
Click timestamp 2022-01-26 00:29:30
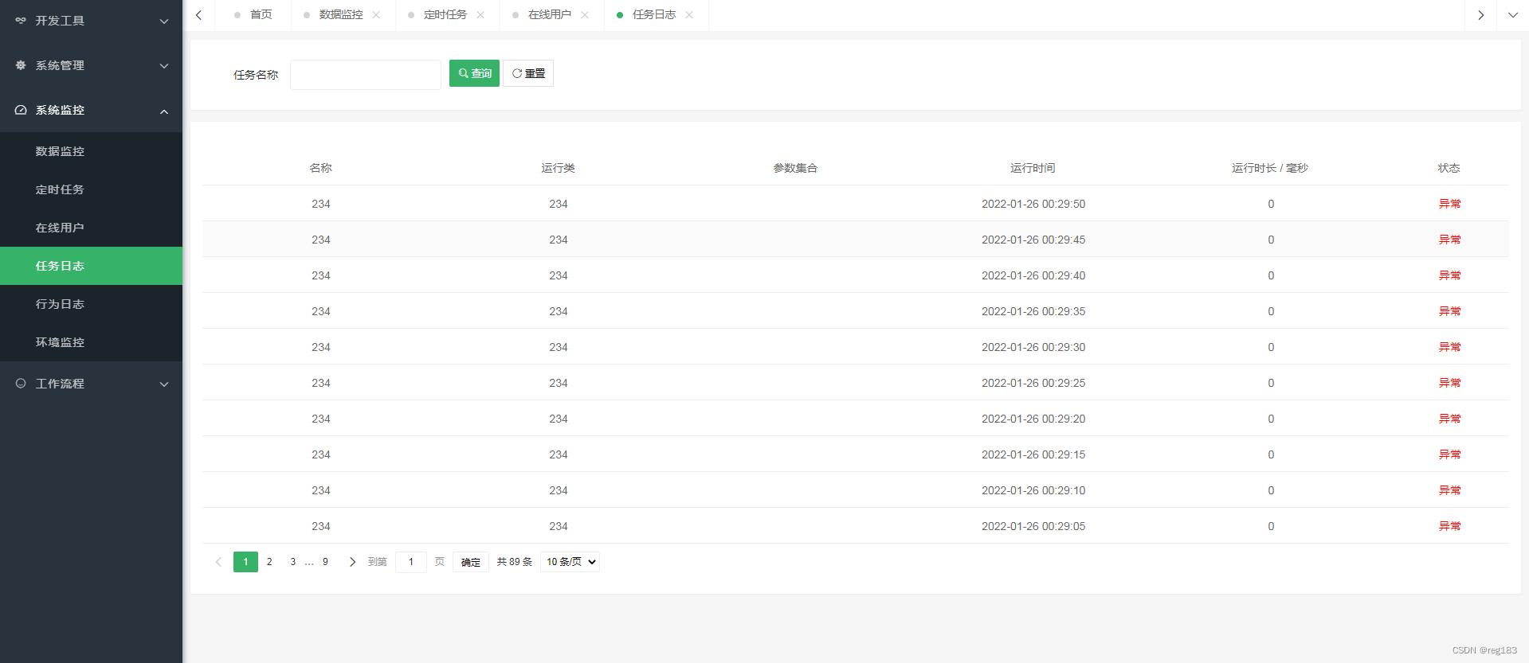[1033, 347]
